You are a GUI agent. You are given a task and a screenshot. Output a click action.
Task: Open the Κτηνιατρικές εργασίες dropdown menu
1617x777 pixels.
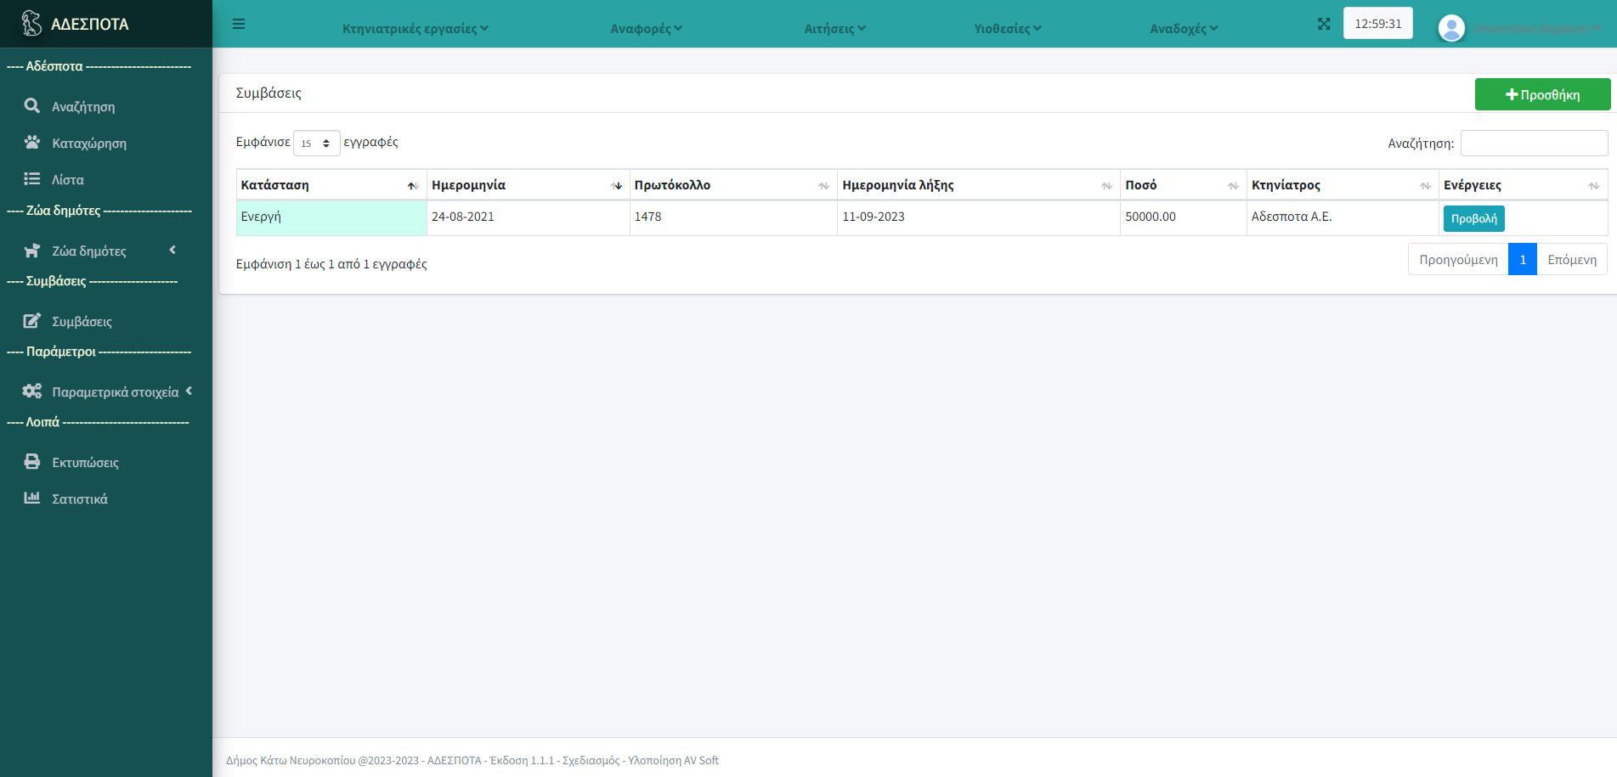416,28
